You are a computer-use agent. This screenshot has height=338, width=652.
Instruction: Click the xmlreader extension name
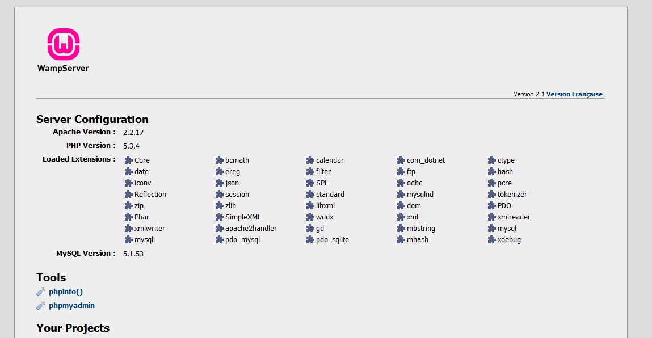(514, 217)
